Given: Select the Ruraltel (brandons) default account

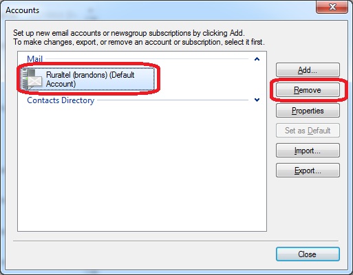Looking at the screenshot, I should point(87,79).
